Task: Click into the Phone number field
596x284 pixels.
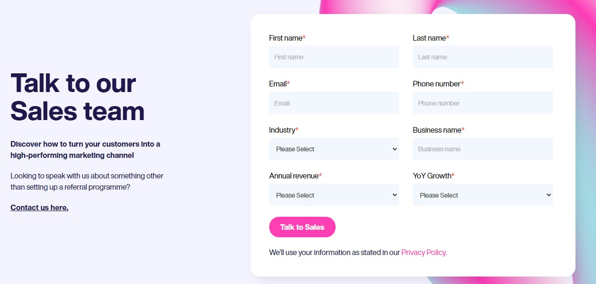Action: (x=483, y=103)
